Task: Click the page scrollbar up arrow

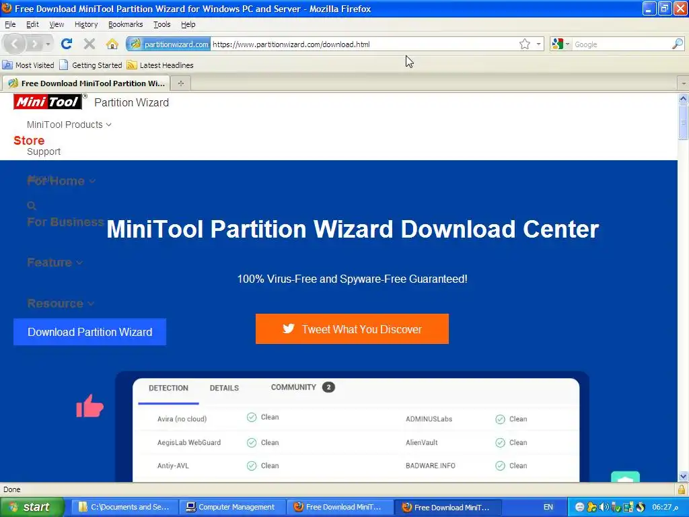Action: (683, 98)
